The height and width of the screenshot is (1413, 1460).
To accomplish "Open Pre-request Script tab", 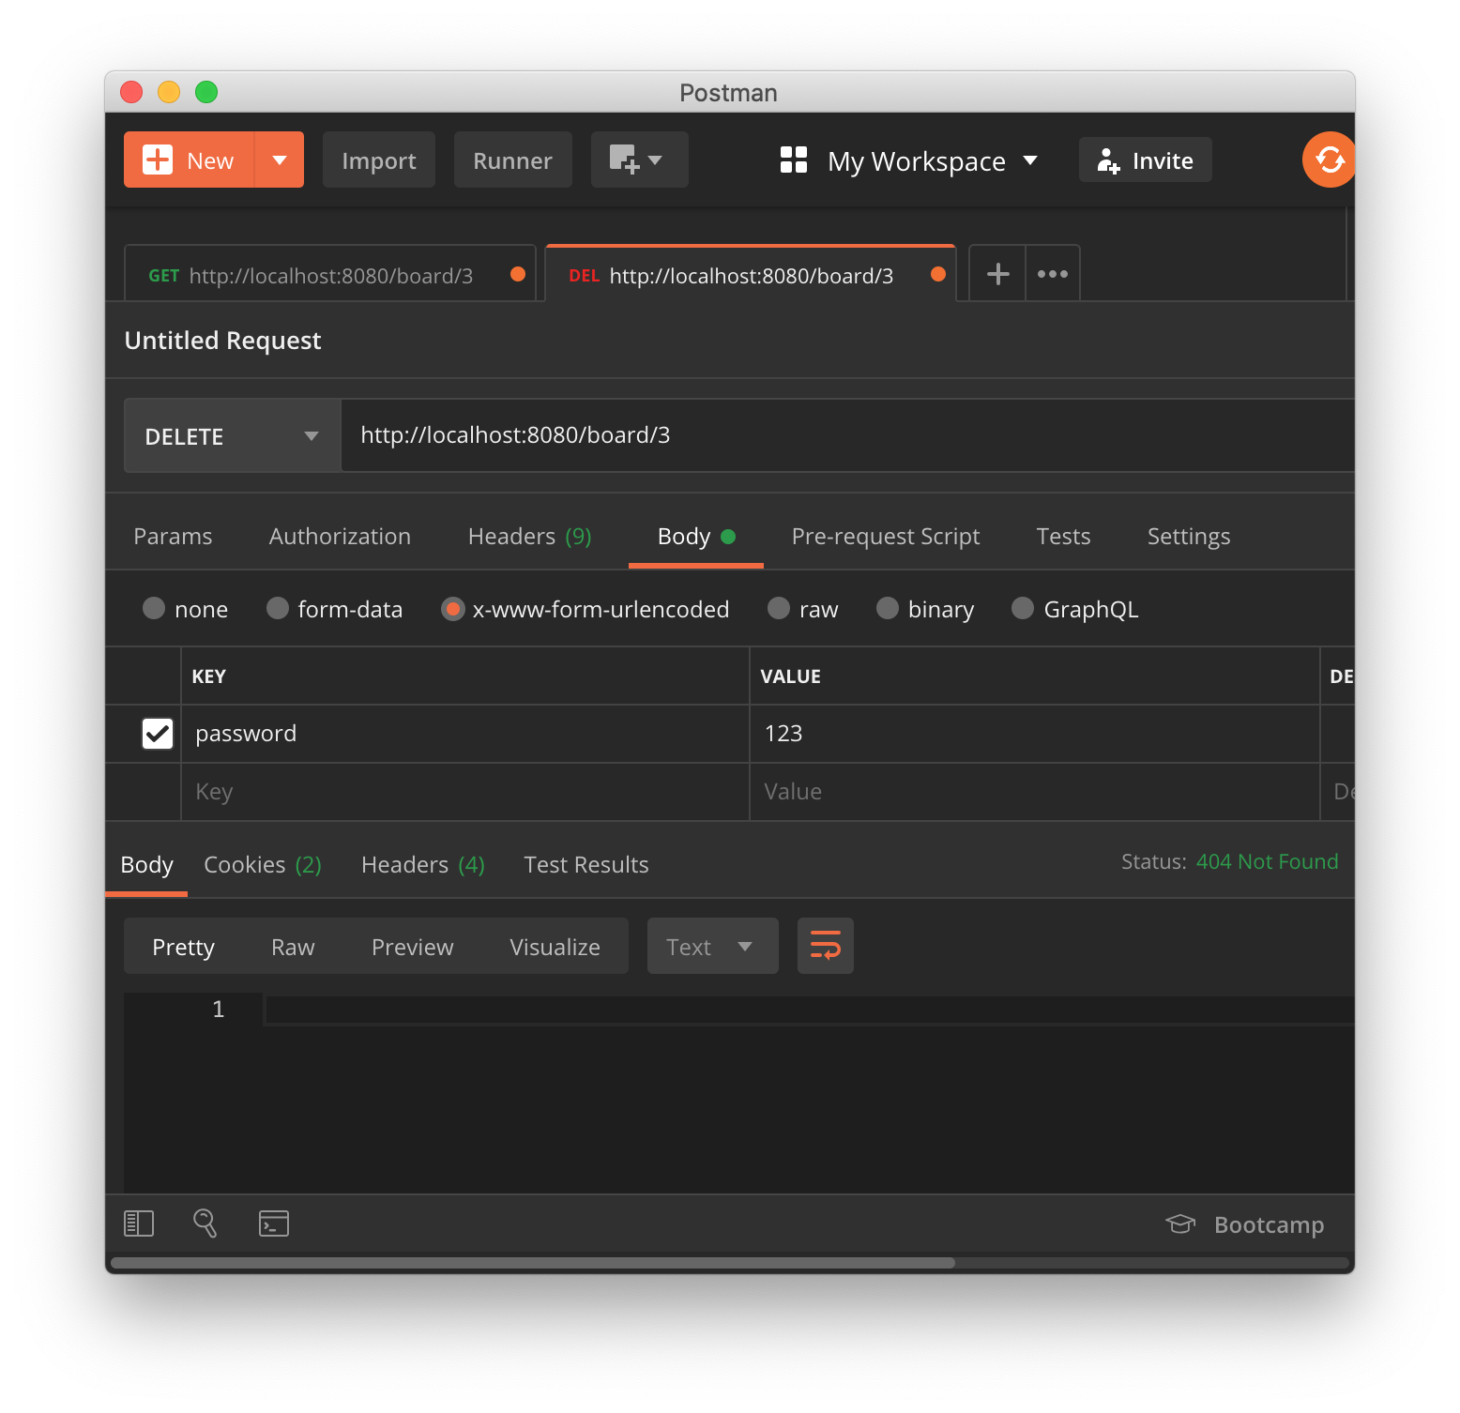I will click(x=886, y=536).
